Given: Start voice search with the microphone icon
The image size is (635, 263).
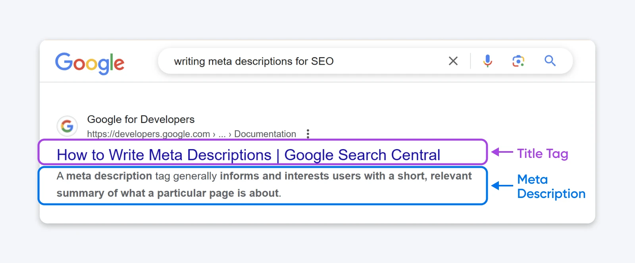Looking at the screenshot, I should tap(488, 61).
